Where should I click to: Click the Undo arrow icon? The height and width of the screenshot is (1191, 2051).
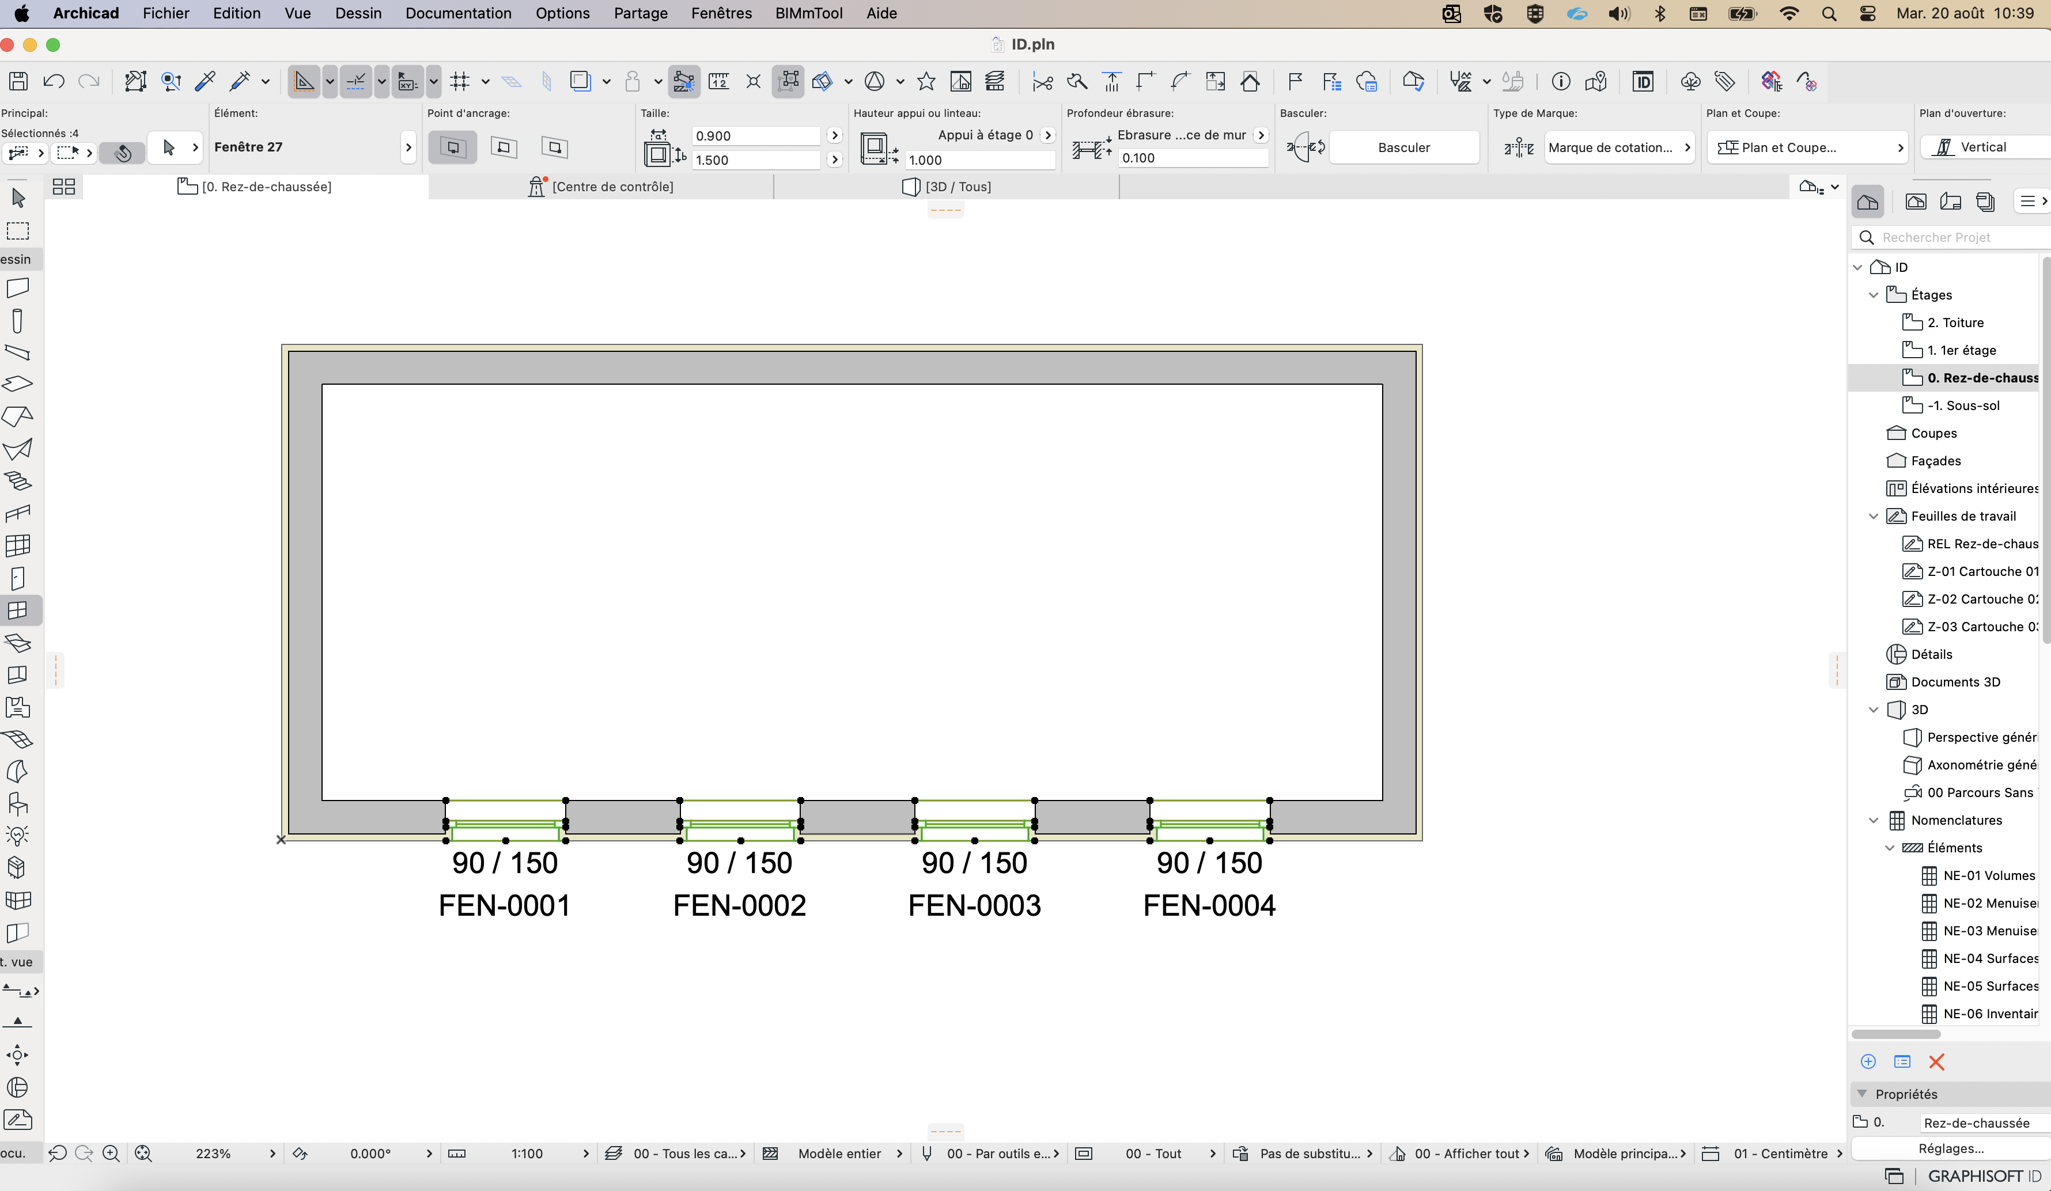pyautogui.click(x=54, y=81)
